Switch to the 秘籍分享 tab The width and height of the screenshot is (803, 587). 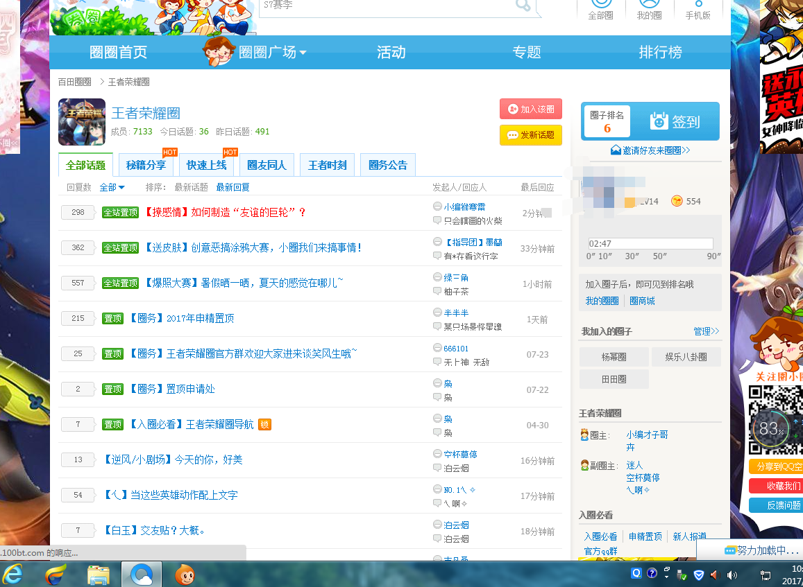pyautogui.click(x=146, y=165)
